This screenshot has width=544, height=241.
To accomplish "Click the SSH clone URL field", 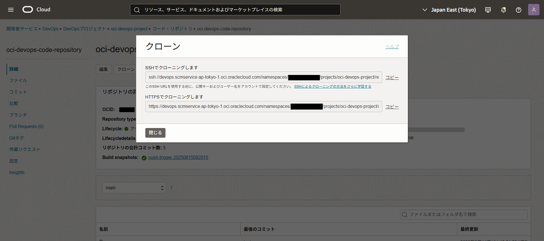I will (264, 77).
